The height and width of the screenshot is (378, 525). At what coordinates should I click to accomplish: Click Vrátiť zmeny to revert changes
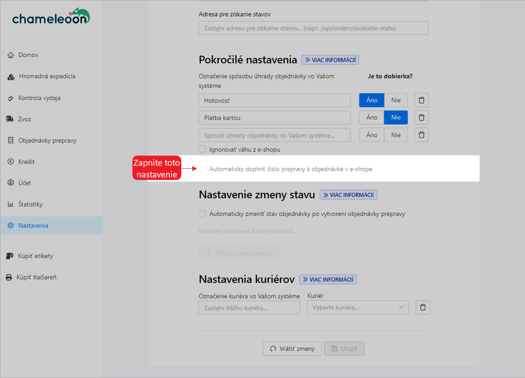point(292,349)
